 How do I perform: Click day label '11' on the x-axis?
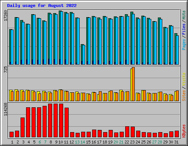point(66,142)
